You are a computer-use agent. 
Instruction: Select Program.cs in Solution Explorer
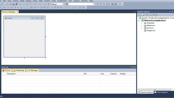[151, 30]
